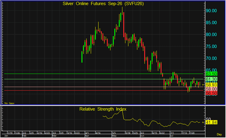The height and width of the screenshot is (138, 226).
Task: Click the yellow 58.93 last price tag
Action: (x=211, y=85)
